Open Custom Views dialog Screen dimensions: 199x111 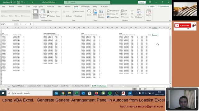coord(53,16)
